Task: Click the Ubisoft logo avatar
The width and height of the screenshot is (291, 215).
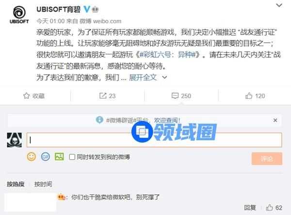Action: 19,15
